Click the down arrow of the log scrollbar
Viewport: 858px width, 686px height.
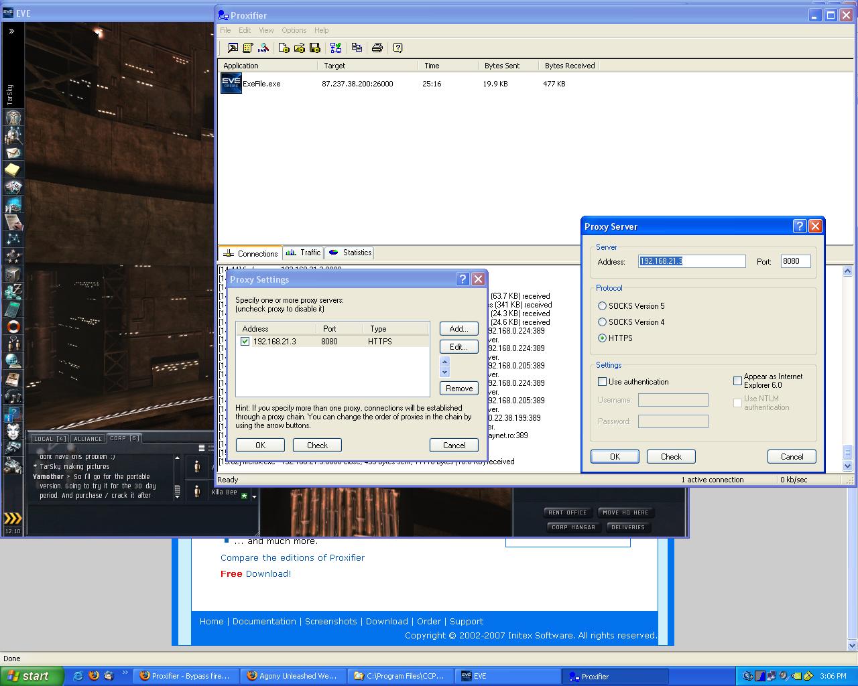847,466
